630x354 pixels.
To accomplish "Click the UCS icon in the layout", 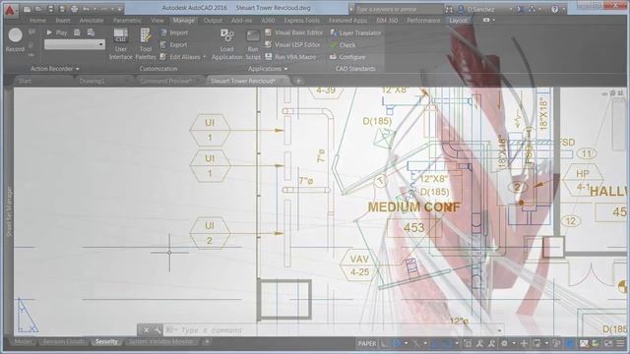I will coord(28,316).
